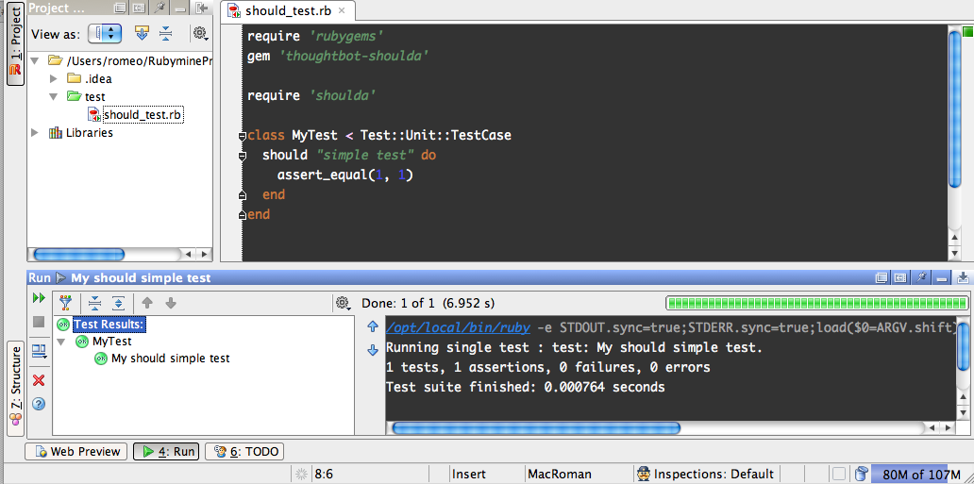Collapse the MyTest node in results
Viewport: 974px width, 484px height.
pos(61,342)
